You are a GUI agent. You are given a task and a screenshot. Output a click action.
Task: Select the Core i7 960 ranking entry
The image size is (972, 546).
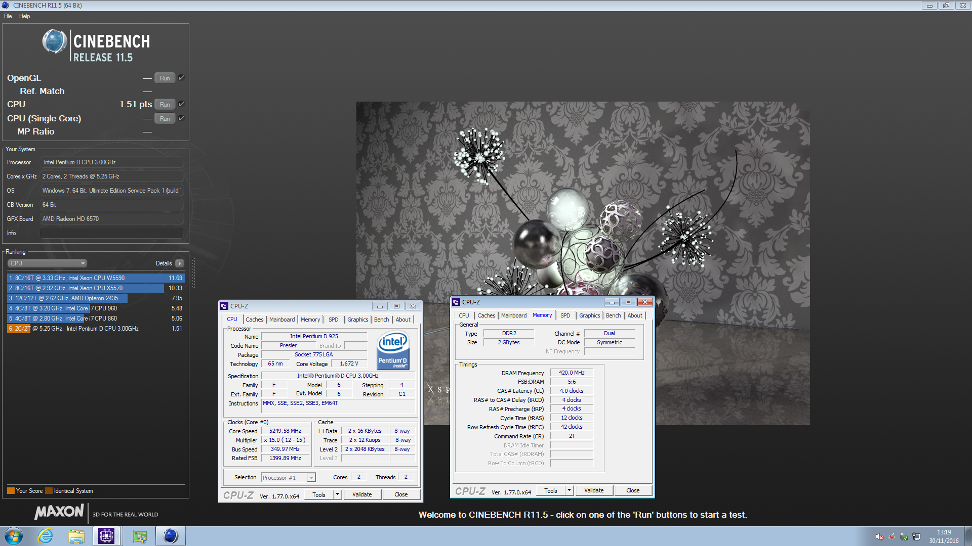(96, 308)
